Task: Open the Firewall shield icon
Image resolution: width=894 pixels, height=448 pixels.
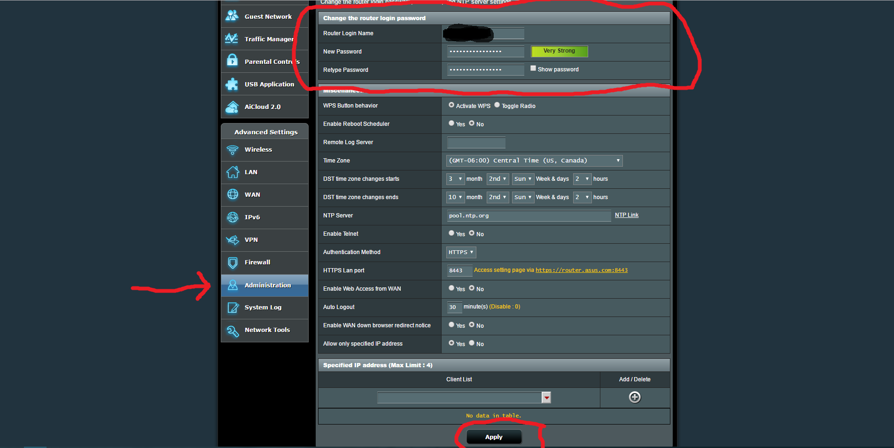Action: 232,263
